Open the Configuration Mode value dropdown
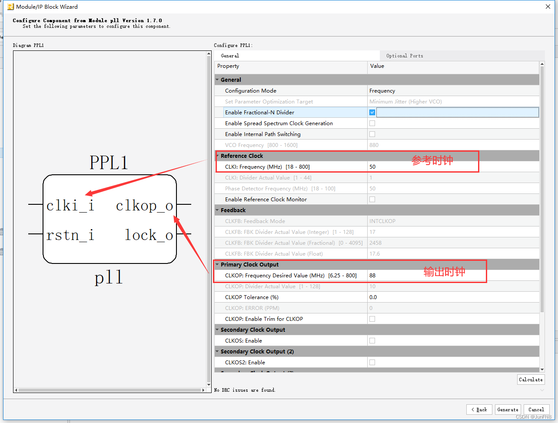 (x=453, y=90)
